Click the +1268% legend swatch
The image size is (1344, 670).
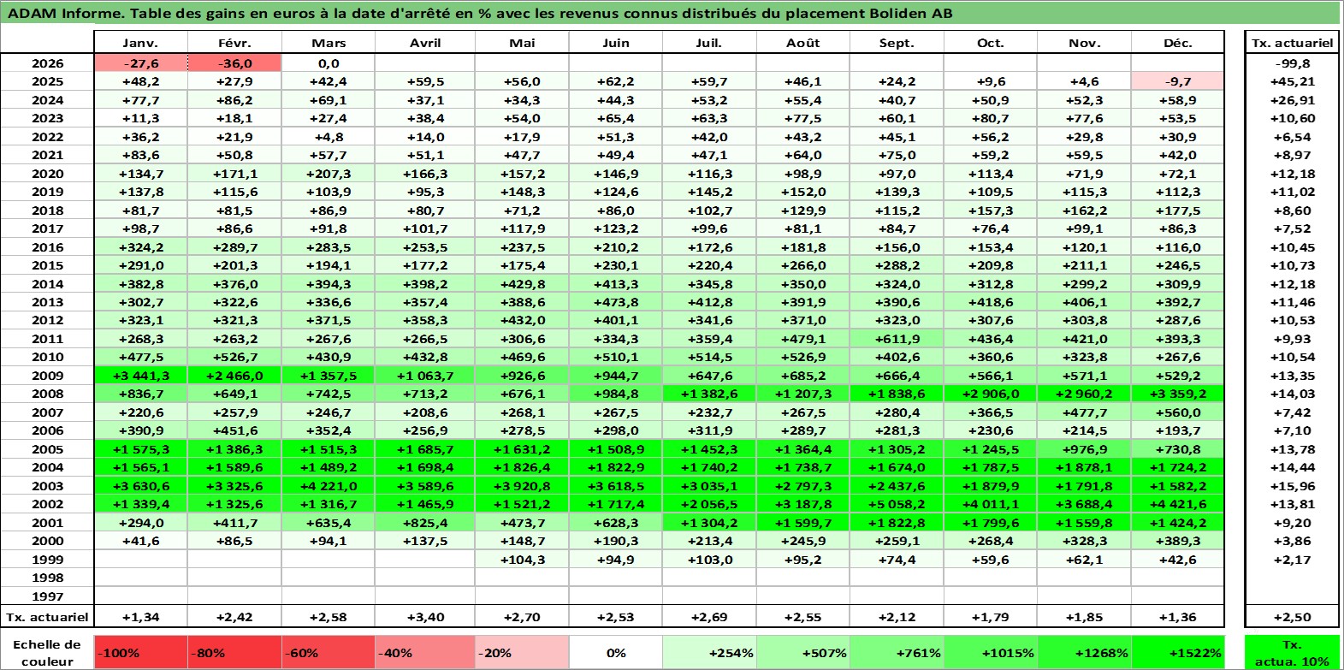pyautogui.click(x=1084, y=652)
